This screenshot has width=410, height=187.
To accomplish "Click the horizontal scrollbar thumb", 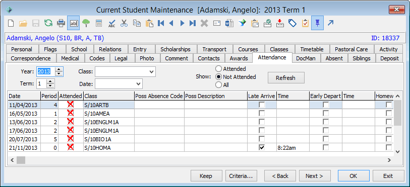I will [21, 160].
